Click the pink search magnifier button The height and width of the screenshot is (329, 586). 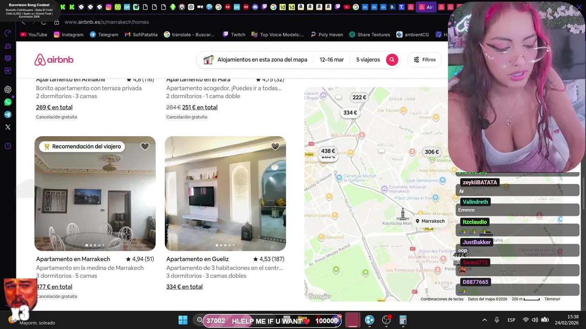coord(392,60)
